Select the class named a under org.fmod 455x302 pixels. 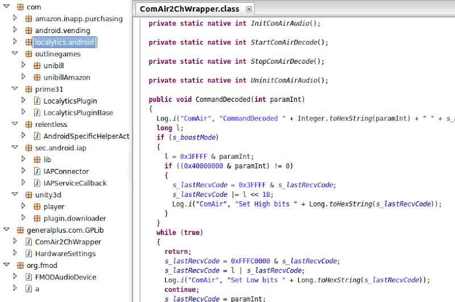point(37,289)
